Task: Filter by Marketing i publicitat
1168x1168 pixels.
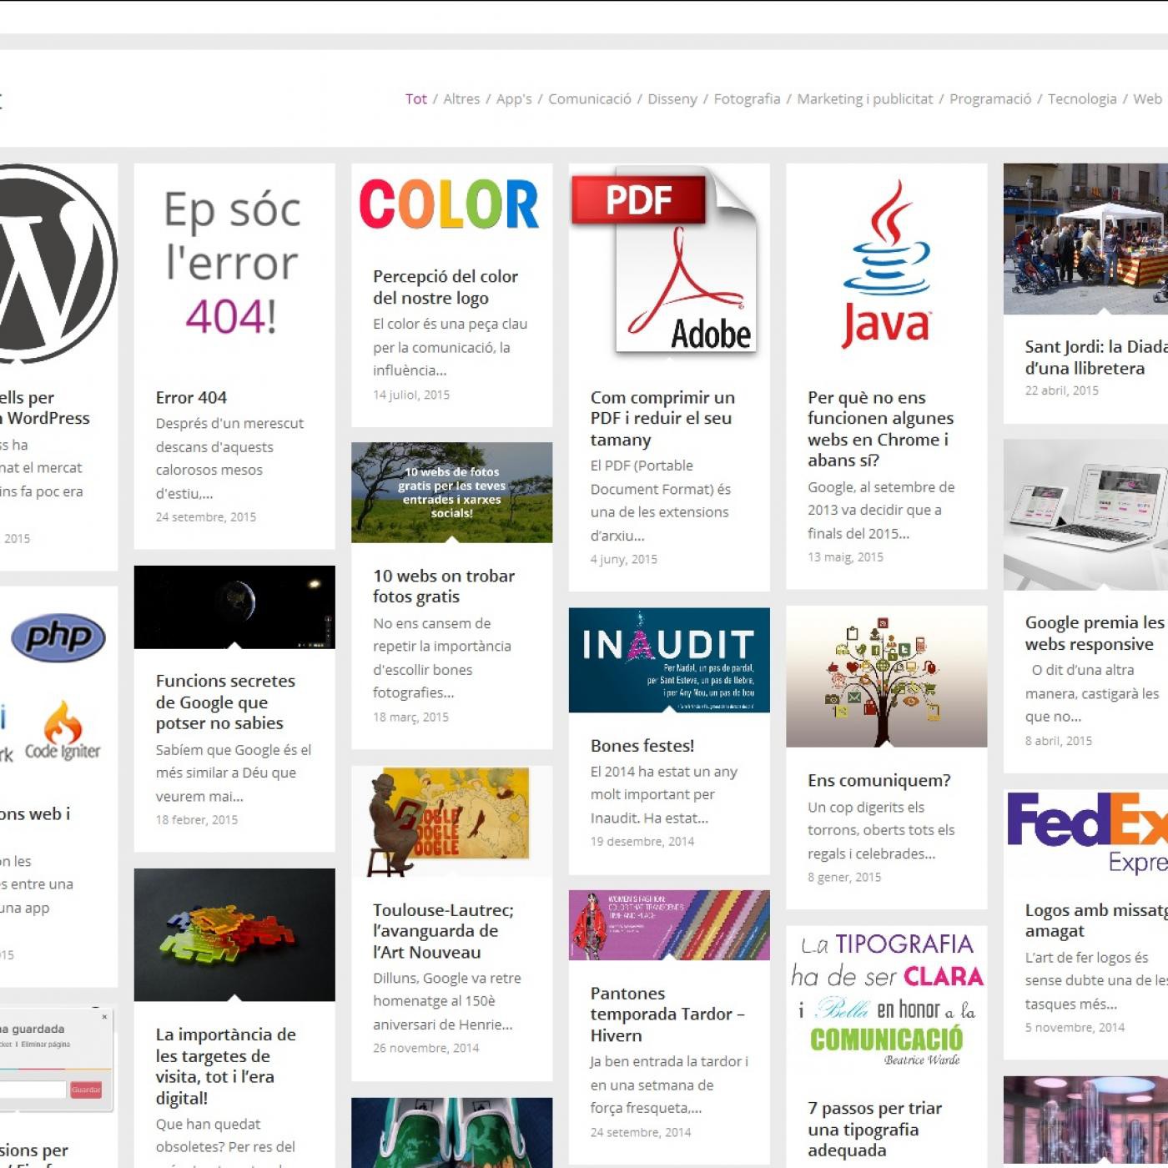Action: [864, 98]
